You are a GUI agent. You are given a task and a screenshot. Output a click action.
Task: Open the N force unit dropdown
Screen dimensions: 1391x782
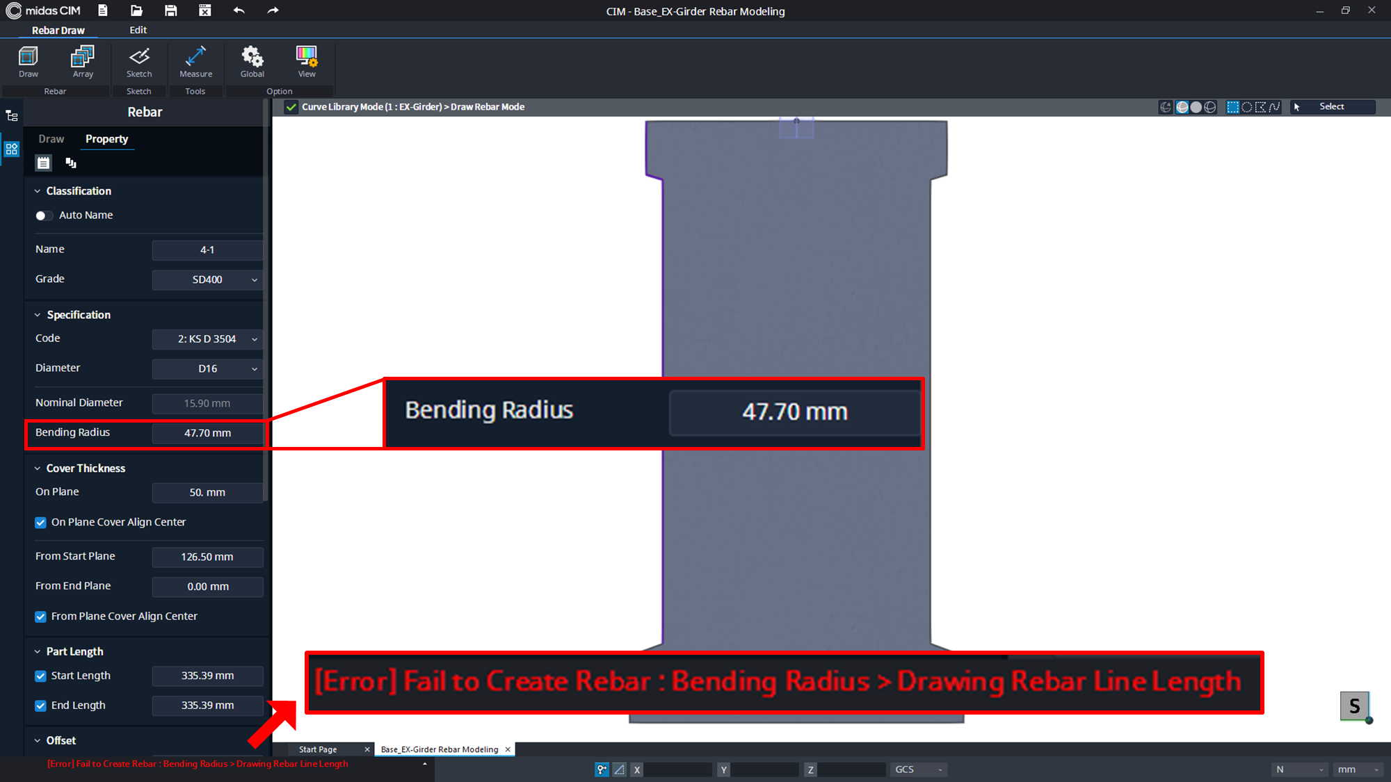[x=1300, y=769]
